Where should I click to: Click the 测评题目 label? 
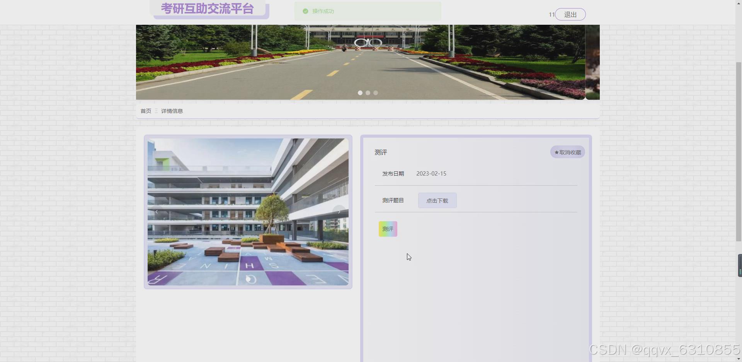[393, 200]
